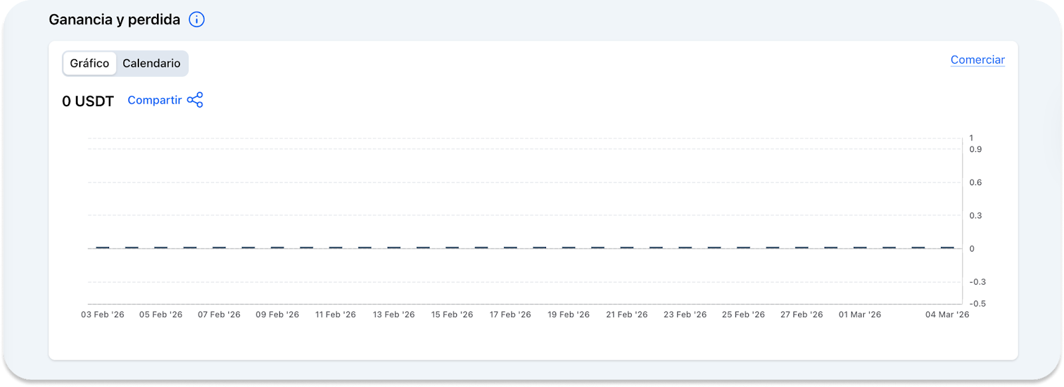Click the Ganancia y perdida heading
Viewport: 1064px width, 387px height.
point(114,20)
